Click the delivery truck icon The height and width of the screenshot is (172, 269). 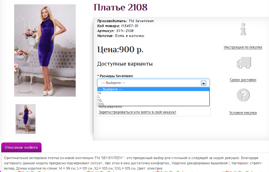tap(244, 63)
